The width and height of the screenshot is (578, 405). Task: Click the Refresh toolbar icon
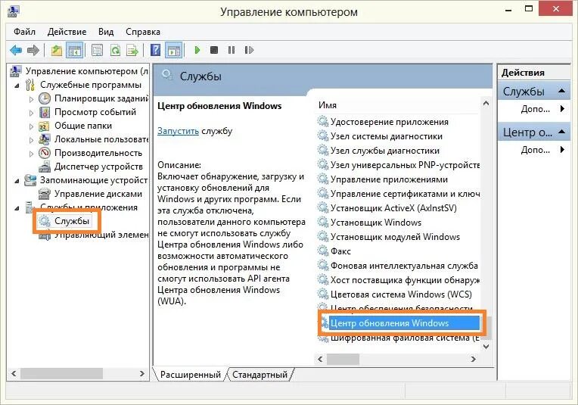pyautogui.click(x=115, y=50)
